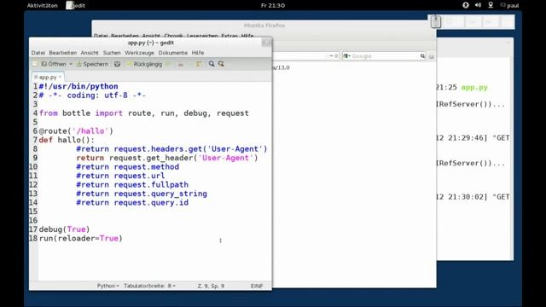The height and width of the screenshot is (307, 546).
Task: Click the redo arrow icon after Rückgängig
Action: pos(168,64)
